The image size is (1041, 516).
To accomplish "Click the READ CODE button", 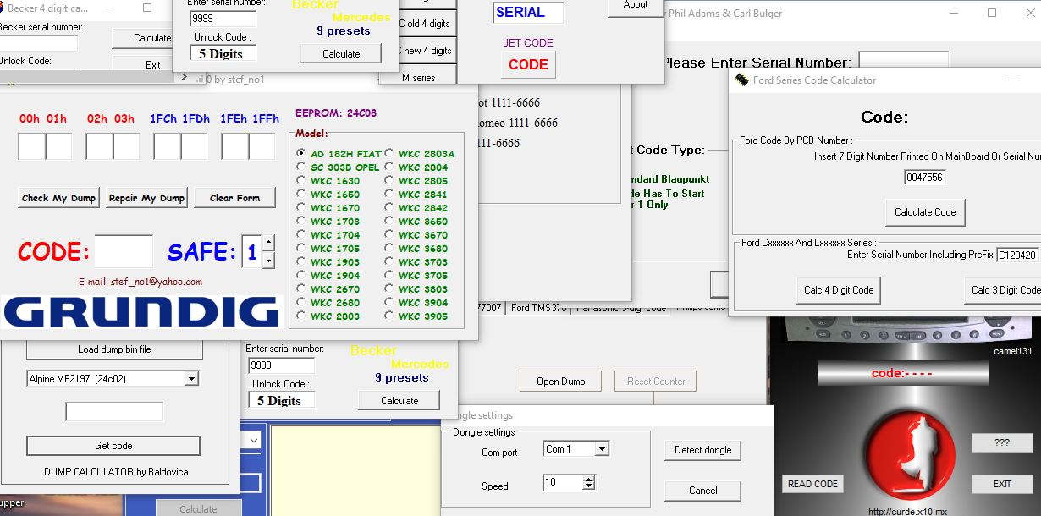I will (x=812, y=484).
